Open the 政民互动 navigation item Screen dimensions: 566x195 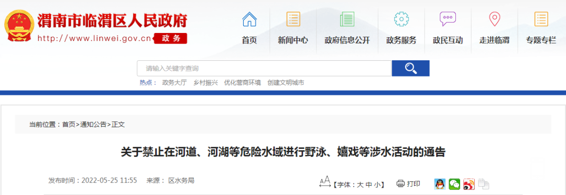tap(448, 40)
